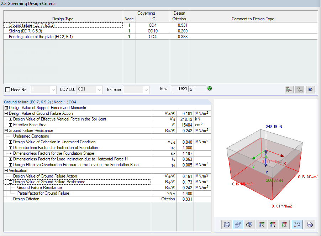Click the Design Criterion row in Verification
Image resolution: width=321 pixels, height=236 pixels.
(107, 199)
